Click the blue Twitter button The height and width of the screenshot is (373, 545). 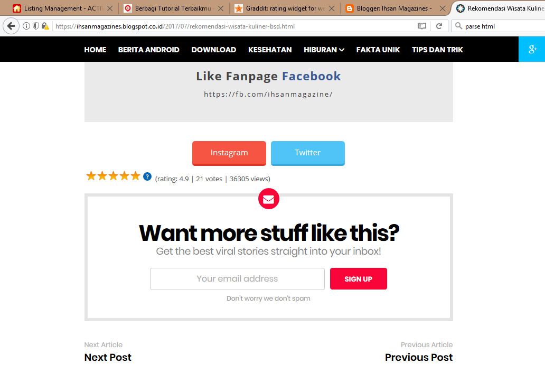pos(307,153)
